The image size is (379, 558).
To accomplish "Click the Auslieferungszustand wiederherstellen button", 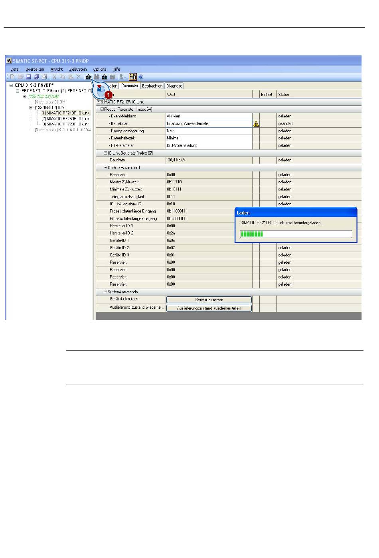I will pos(209,308).
